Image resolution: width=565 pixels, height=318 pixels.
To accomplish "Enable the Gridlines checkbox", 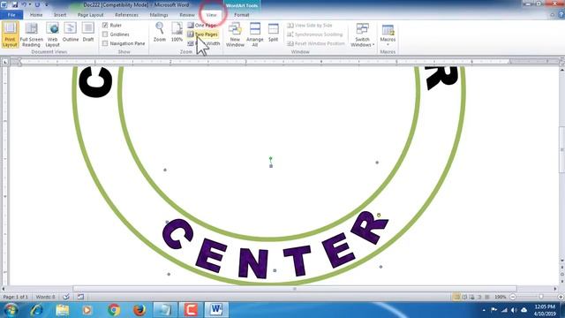I will click(x=105, y=34).
